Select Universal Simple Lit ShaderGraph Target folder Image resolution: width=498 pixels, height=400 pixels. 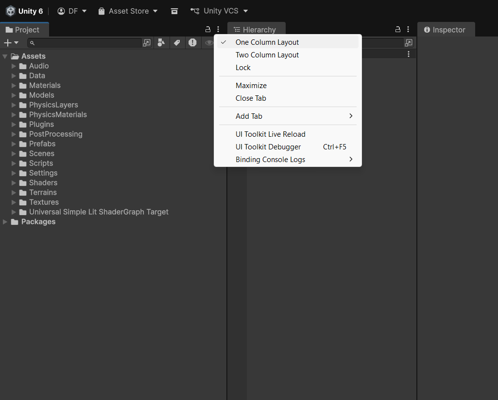[x=99, y=212]
